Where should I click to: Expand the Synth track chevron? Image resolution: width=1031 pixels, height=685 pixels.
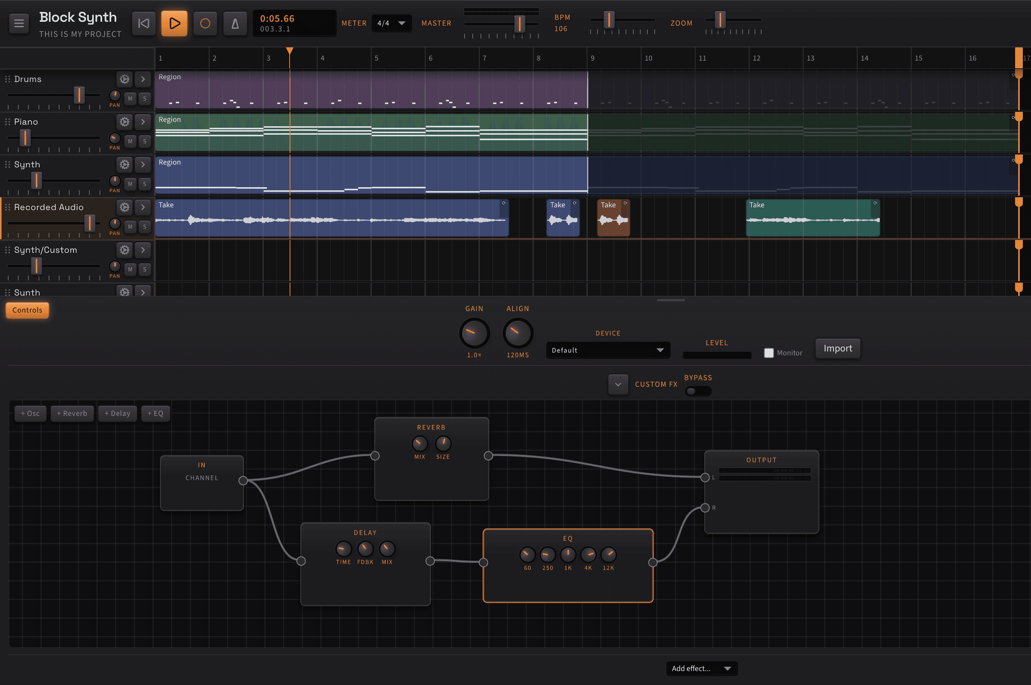[x=143, y=165]
